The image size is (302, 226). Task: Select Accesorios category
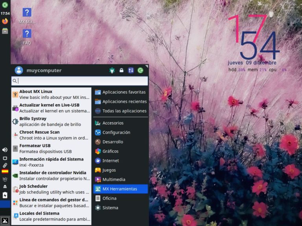click(x=121, y=123)
